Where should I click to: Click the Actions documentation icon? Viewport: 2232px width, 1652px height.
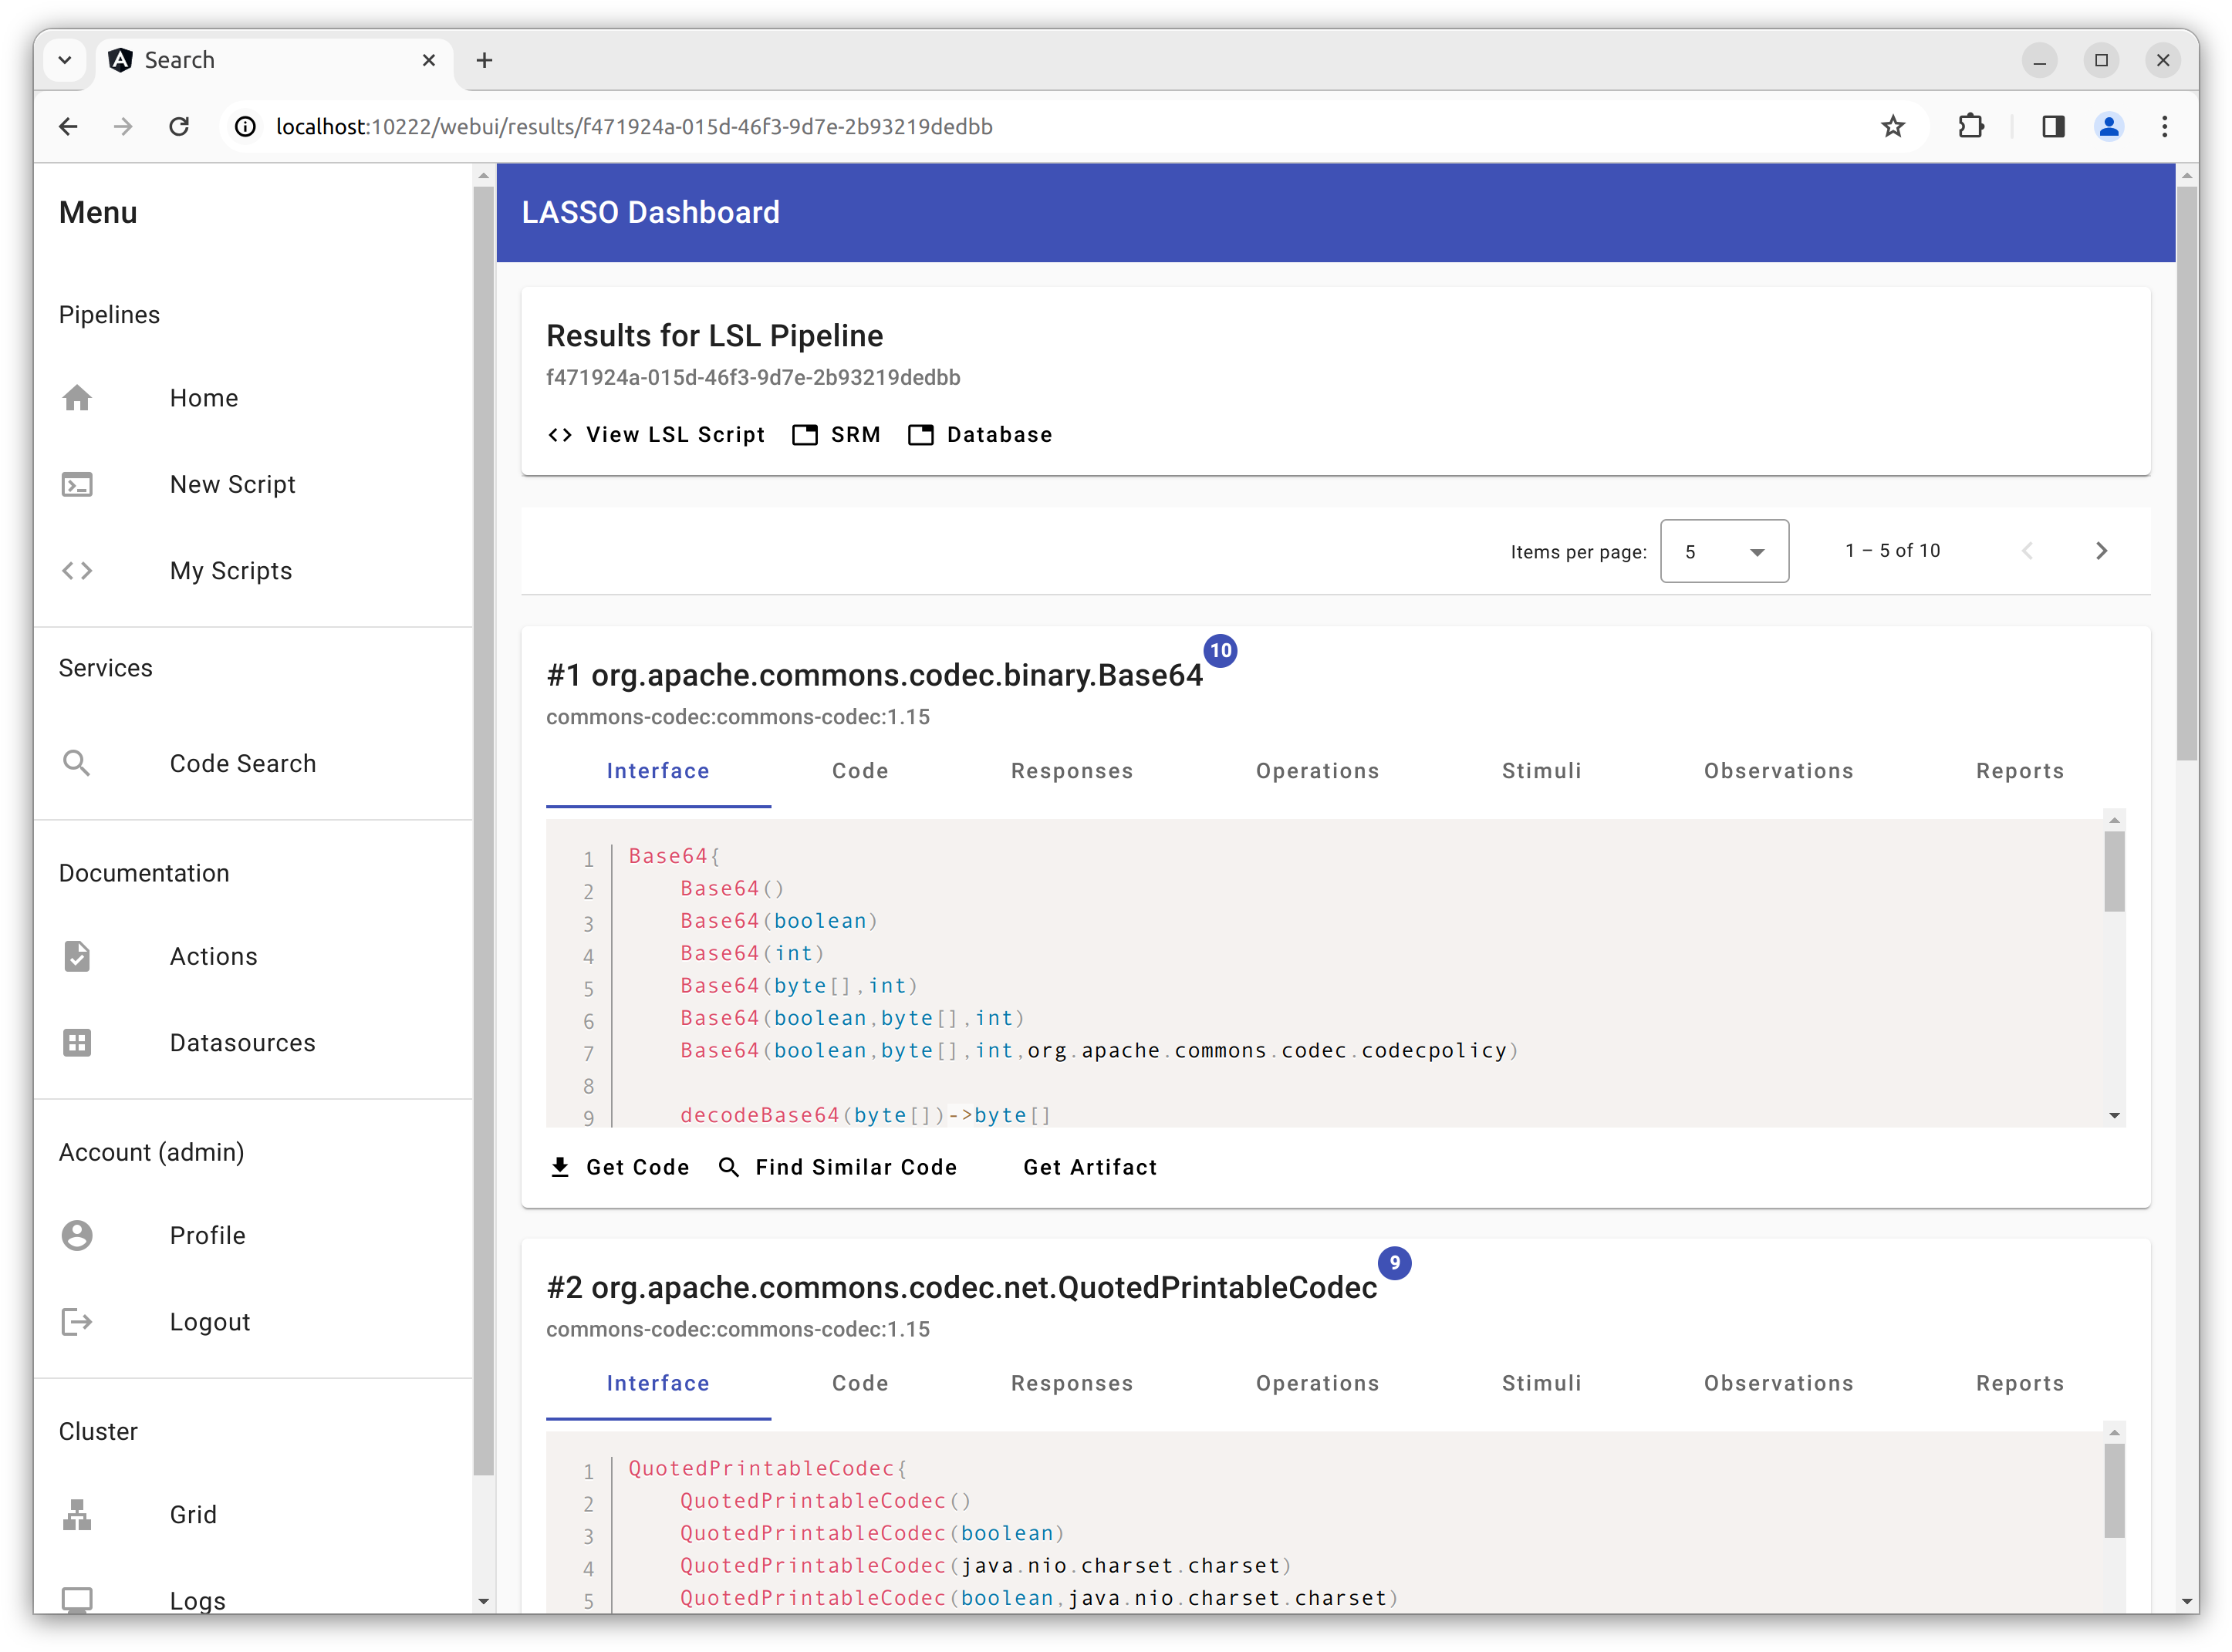tap(77, 957)
